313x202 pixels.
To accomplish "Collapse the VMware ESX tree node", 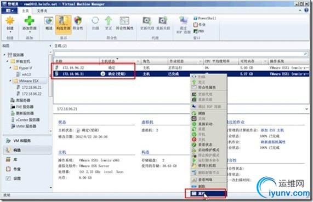I will (x=10, y=81).
